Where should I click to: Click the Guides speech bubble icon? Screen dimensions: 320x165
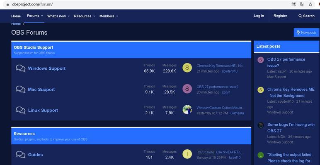pyautogui.click(x=21, y=155)
